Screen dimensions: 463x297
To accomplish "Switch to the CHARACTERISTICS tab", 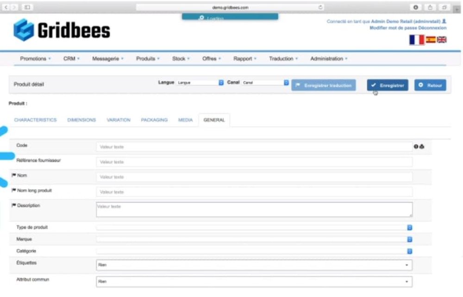I will click(35, 119).
